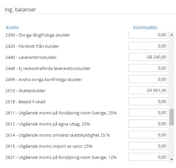Click the scrollbar up arrow
This screenshot has width=176, height=168.
(171, 35)
